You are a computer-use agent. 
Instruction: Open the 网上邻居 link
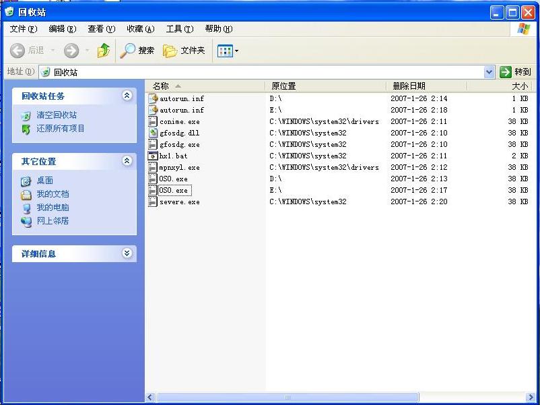click(53, 221)
